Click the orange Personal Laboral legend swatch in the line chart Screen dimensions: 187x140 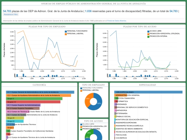click(66, 34)
